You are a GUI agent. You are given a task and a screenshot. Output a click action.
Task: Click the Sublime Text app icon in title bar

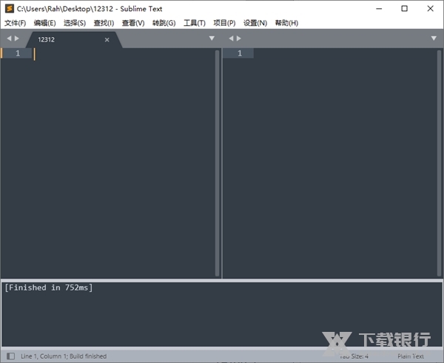(x=10, y=8)
